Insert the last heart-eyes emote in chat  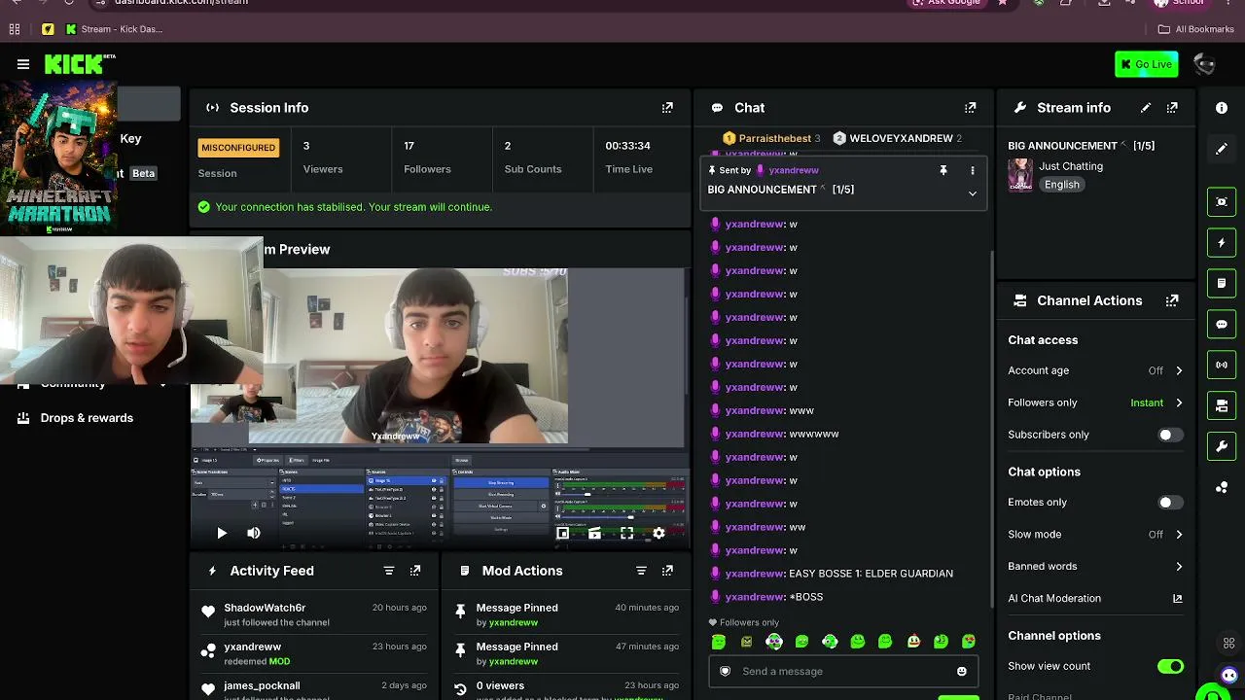point(969,642)
